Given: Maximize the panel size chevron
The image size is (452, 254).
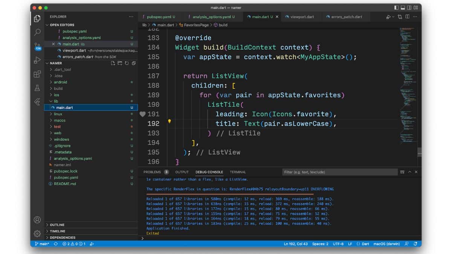Looking at the screenshot, I should [410, 172].
